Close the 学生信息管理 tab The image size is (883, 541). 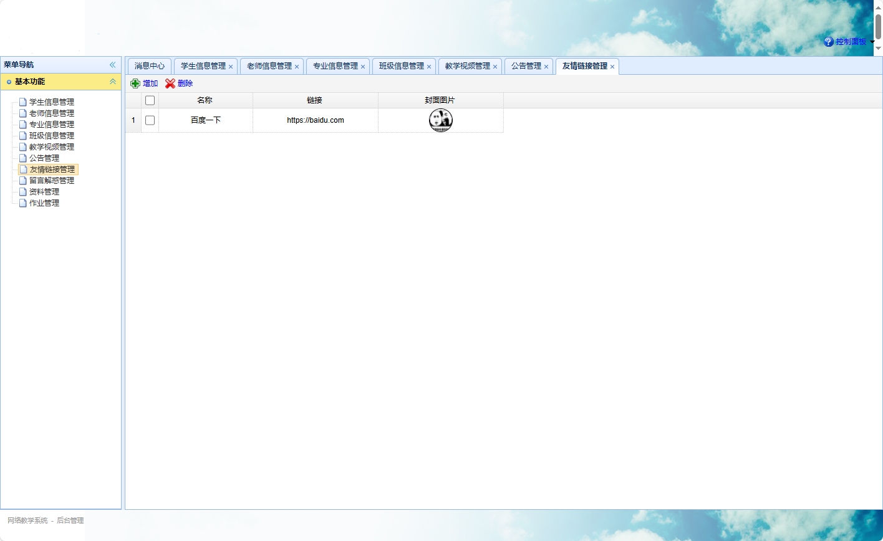click(231, 67)
